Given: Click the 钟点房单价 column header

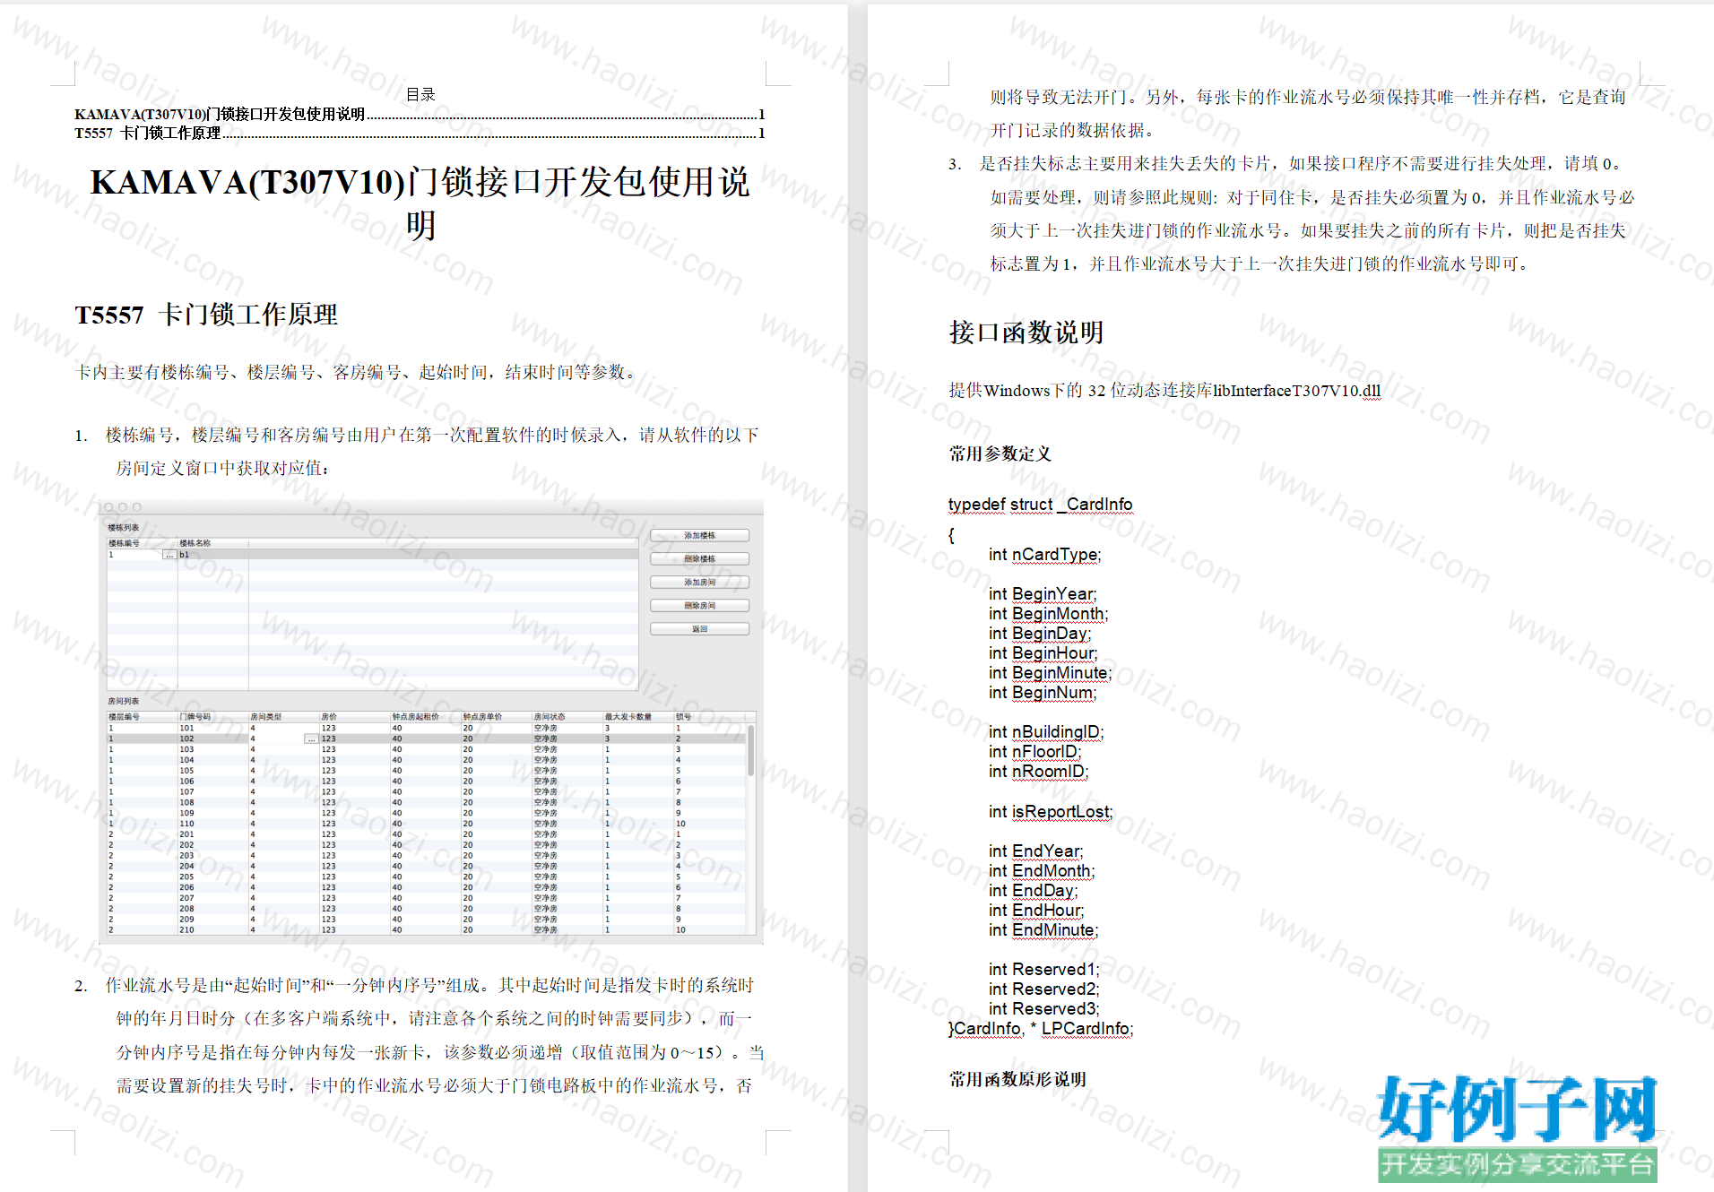Looking at the screenshot, I should click(x=483, y=717).
